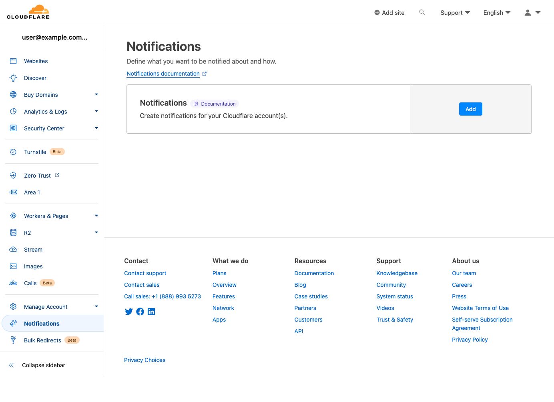Click the Collapse sidebar label
Screen dimensions: 554x402
pos(44,365)
